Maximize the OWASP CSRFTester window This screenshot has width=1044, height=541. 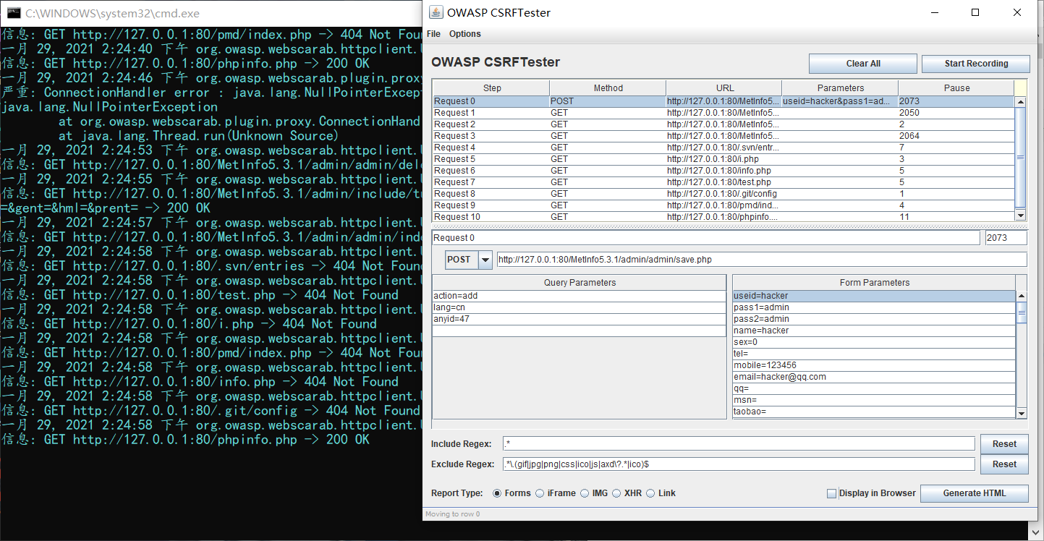tap(975, 12)
